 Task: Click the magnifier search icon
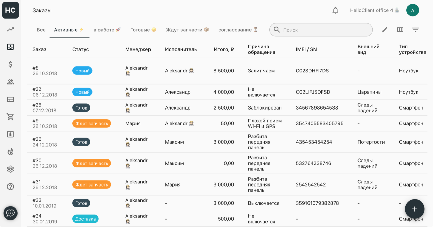click(x=277, y=30)
